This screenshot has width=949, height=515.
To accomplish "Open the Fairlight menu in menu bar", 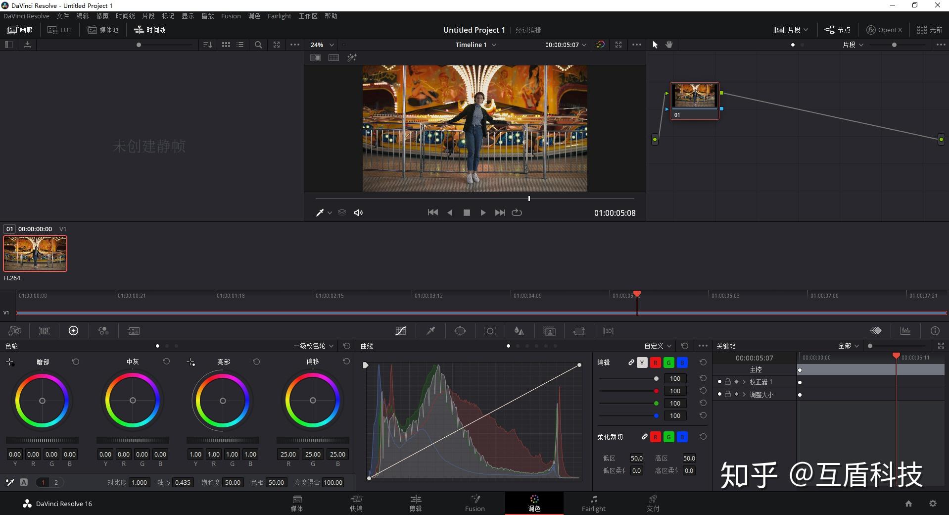I will tap(280, 16).
